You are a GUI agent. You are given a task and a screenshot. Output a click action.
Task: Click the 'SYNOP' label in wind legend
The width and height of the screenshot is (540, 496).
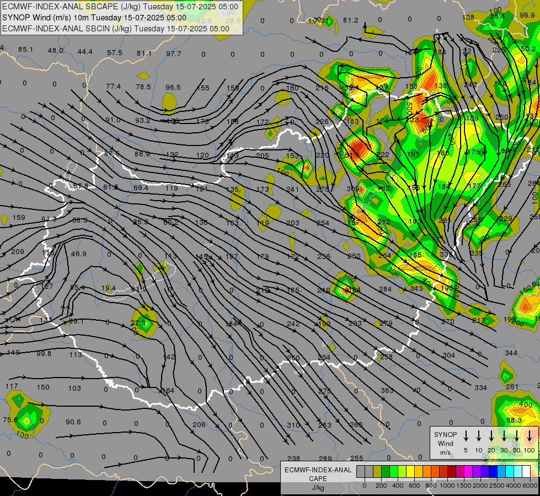[x=445, y=435]
